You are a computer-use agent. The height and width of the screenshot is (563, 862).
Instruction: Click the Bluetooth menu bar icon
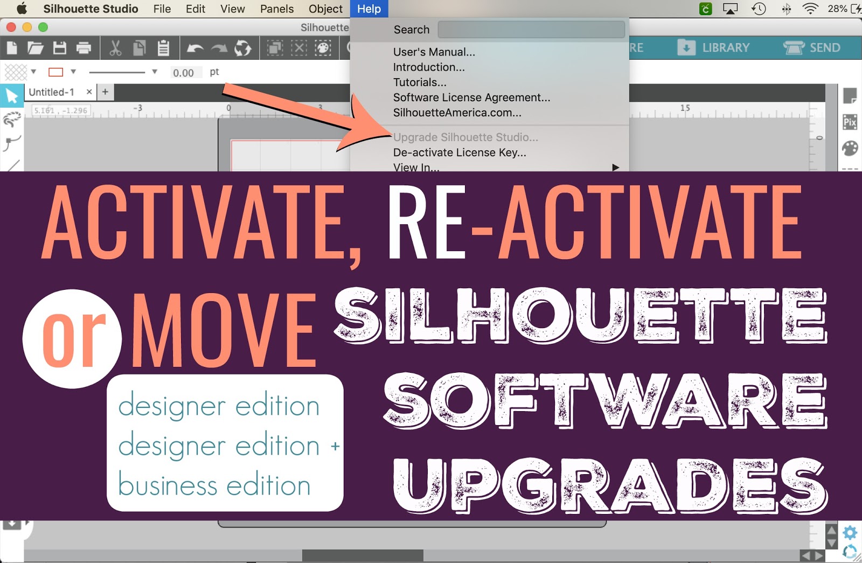pyautogui.click(x=786, y=9)
